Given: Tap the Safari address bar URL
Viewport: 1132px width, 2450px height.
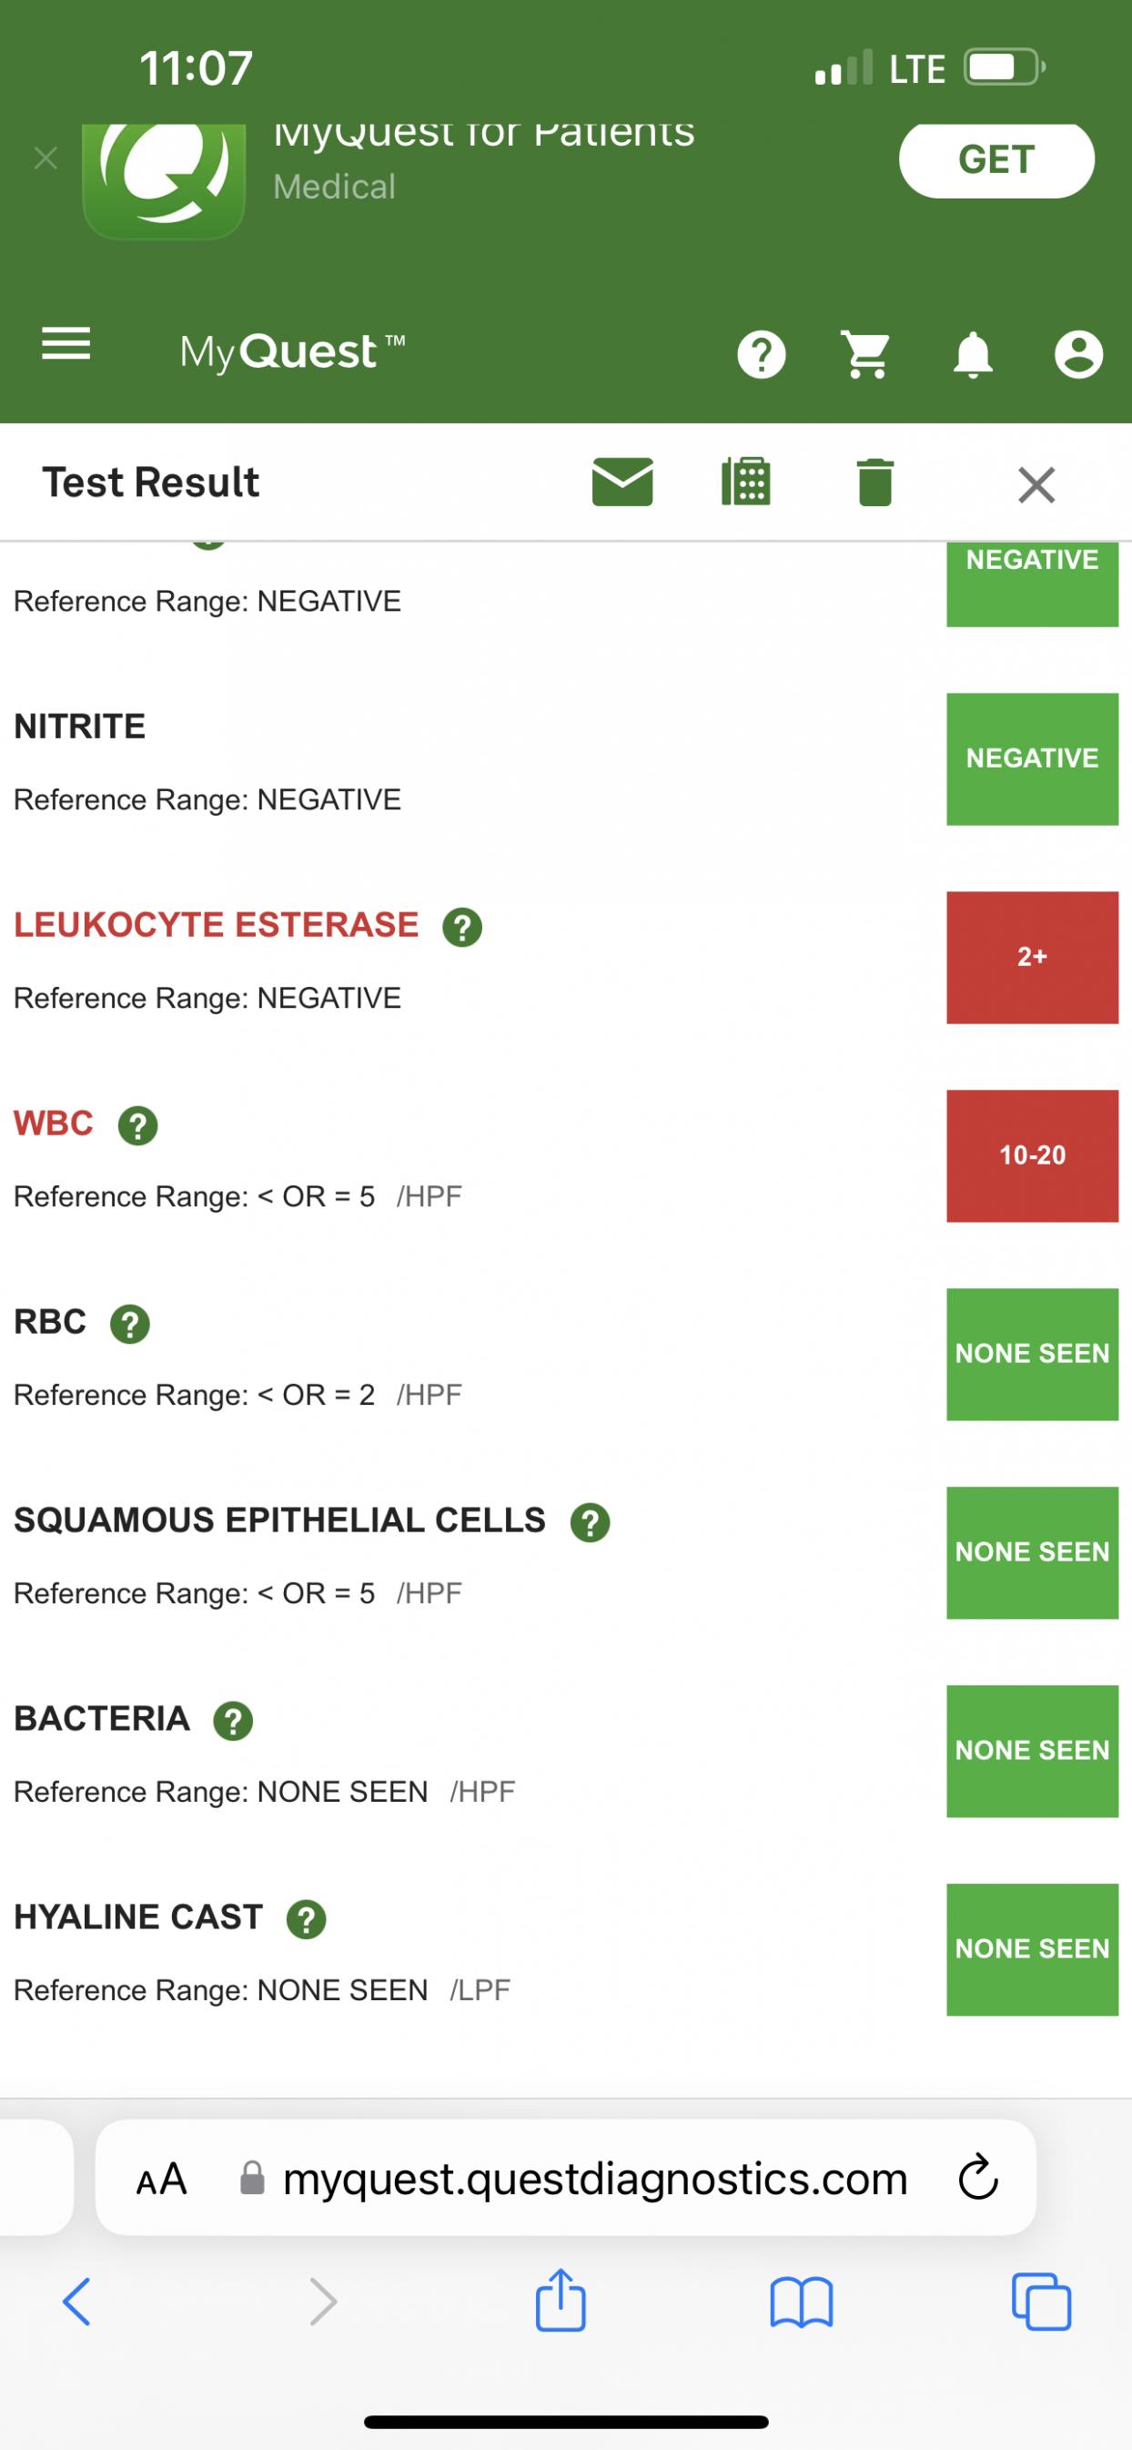Looking at the screenshot, I should (x=595, y=2178).
